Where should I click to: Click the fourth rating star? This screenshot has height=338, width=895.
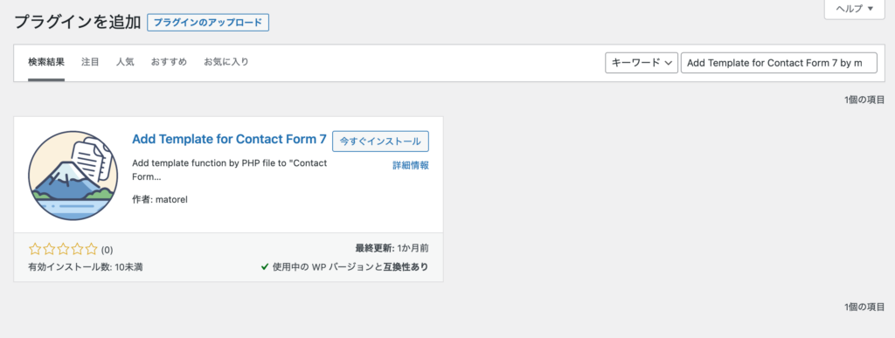78,249
